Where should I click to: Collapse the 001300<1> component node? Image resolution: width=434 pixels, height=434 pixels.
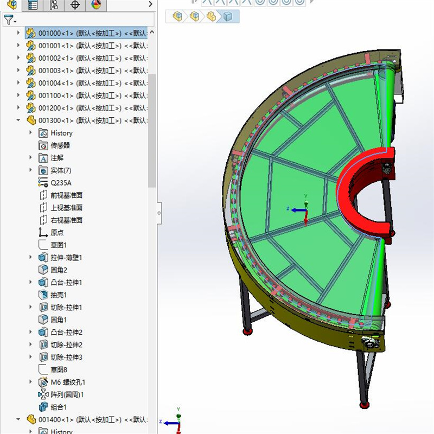tap(18, 120)
